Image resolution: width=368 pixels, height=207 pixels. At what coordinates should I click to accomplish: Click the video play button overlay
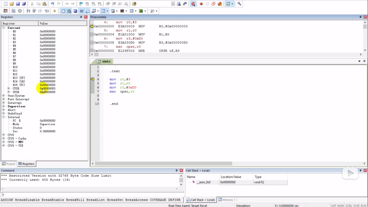(350, 173)
